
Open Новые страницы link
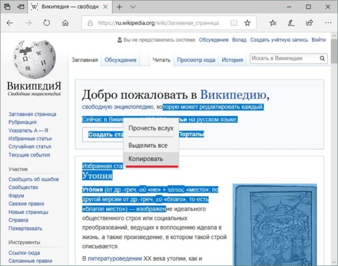pyautogui.click(x=28, y=212)
